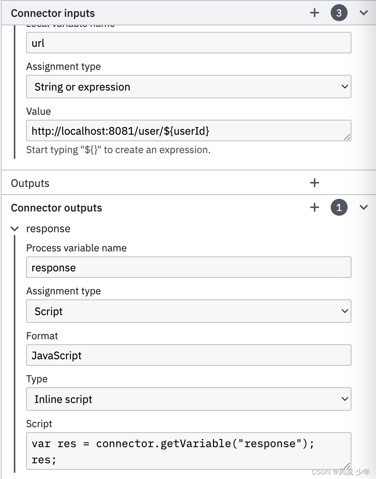Open the Assignment type dropdown showing Script
This screenshot has height=479, width=376.
(x=189, y=311)
